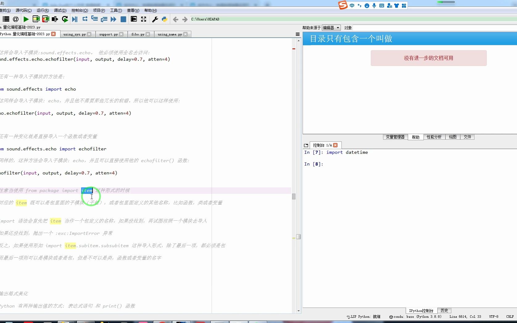Screen dimensions: 517x323
Task: Switch to the 变量管理器 pane tab
Action: click(x=395, y=137)
